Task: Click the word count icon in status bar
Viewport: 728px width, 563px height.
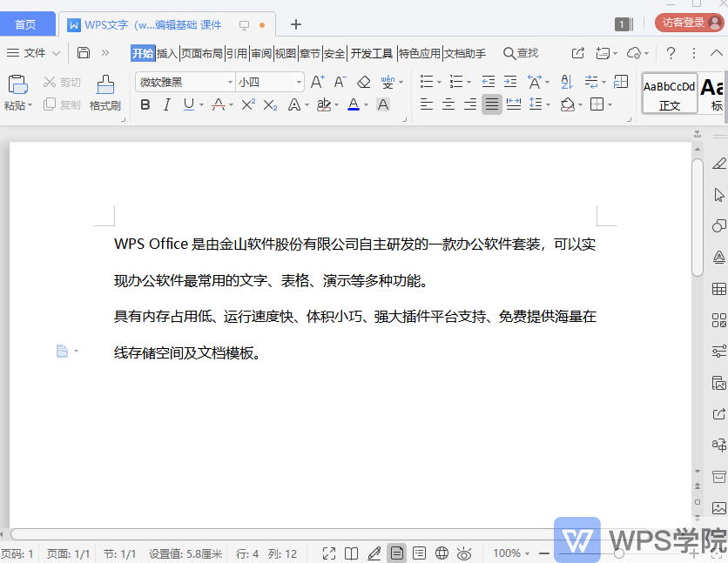Action: point(419,553)
